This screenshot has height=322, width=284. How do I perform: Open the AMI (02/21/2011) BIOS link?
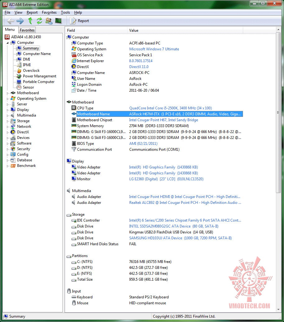click(x=143, y=144)
